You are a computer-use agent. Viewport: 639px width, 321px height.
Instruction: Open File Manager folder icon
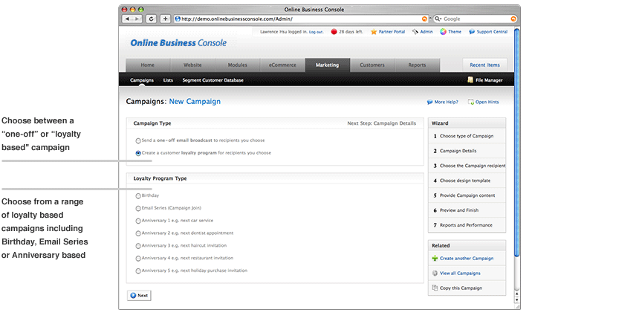470,80
